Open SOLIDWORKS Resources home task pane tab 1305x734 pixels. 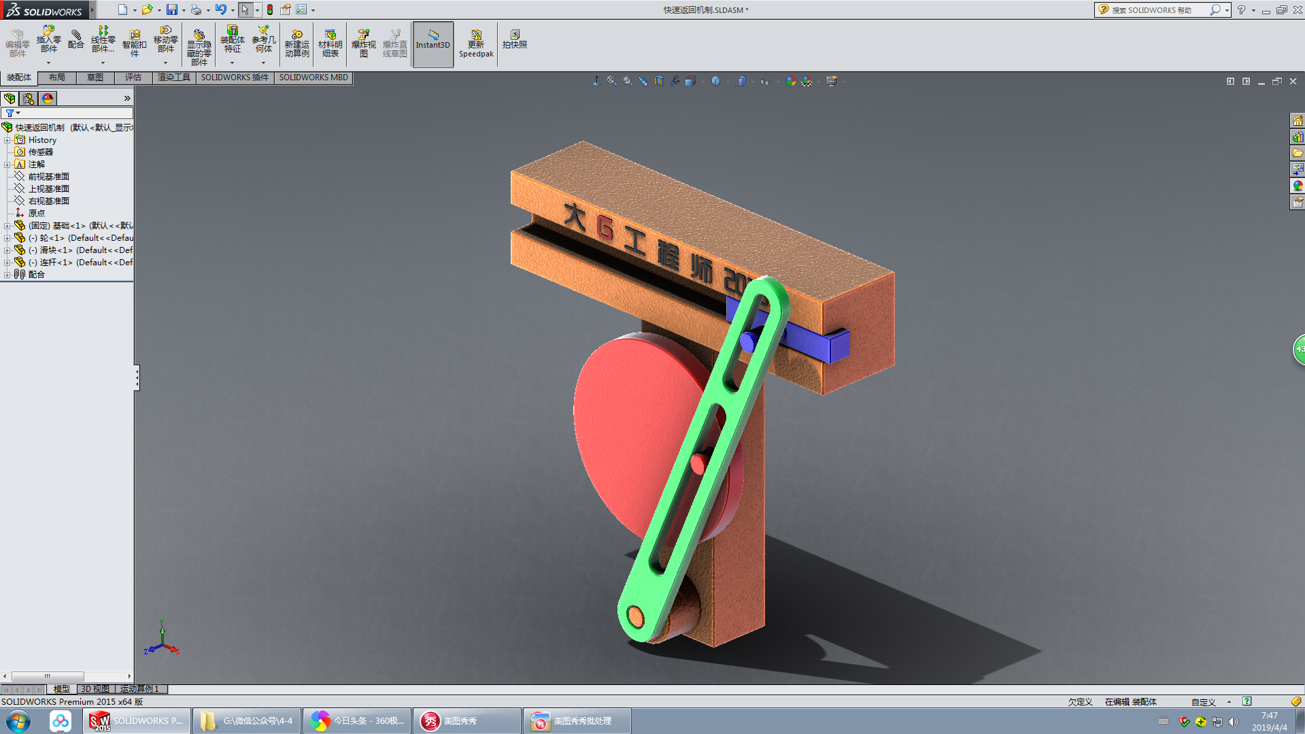pos(1298,120)
